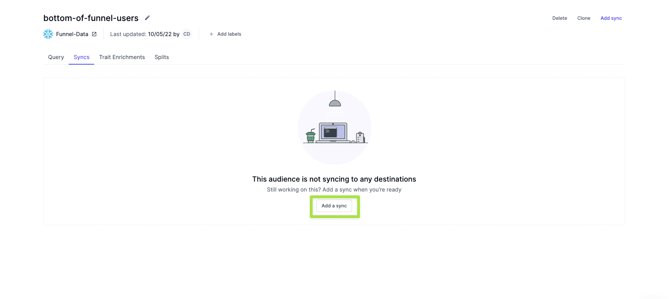Click the pencil icon to rename audience
This screenshot has width=670, height=299.
tap(147, 18)
